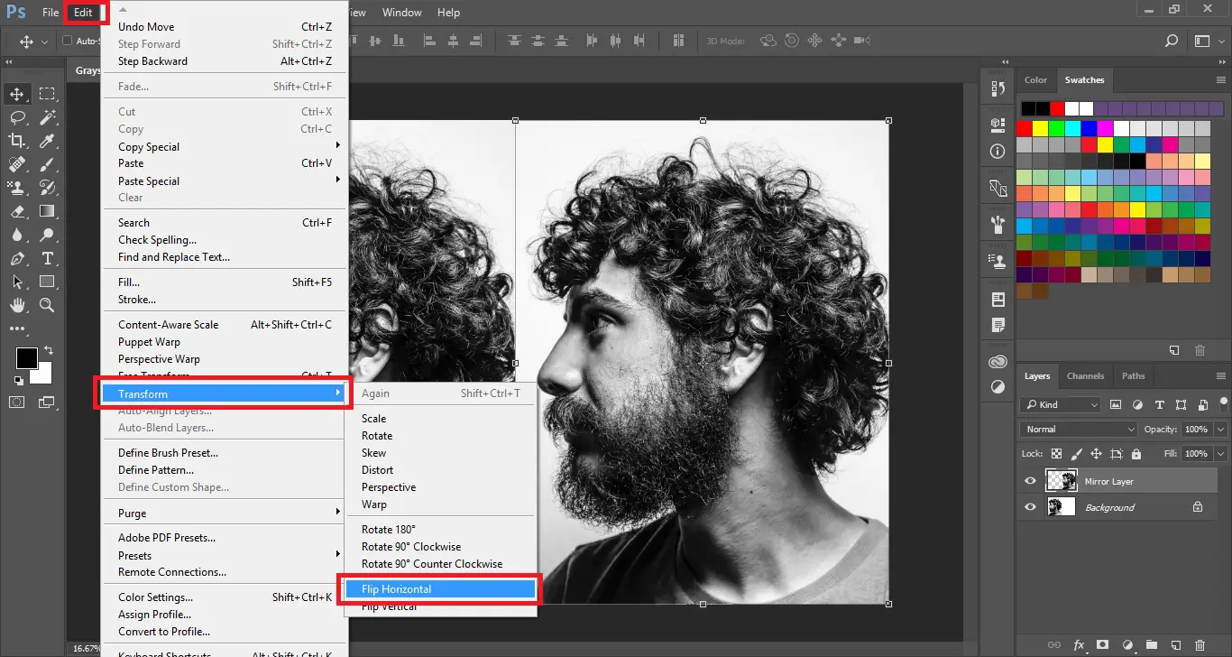Open the Opacity dropdown arrow

pos(1221,430)
